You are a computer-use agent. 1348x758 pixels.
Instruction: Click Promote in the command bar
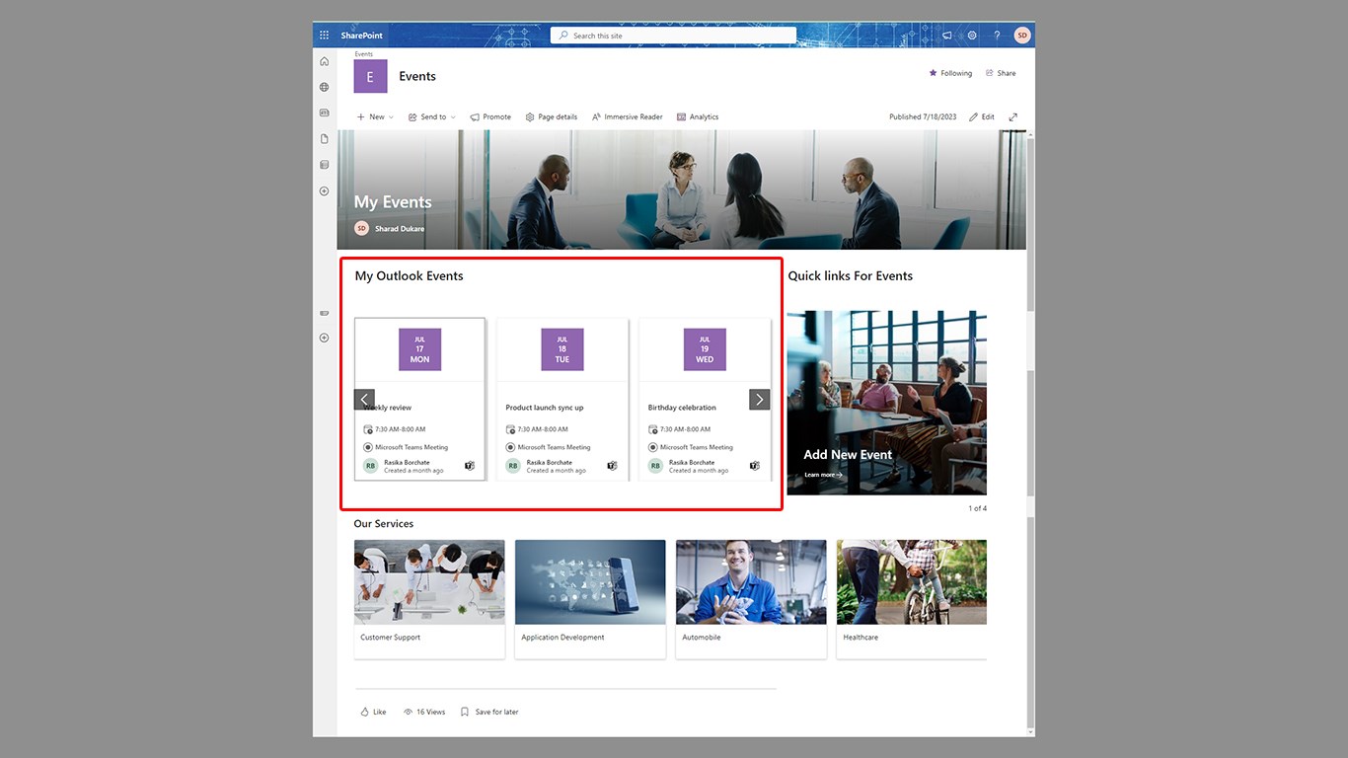pos(490,116)
